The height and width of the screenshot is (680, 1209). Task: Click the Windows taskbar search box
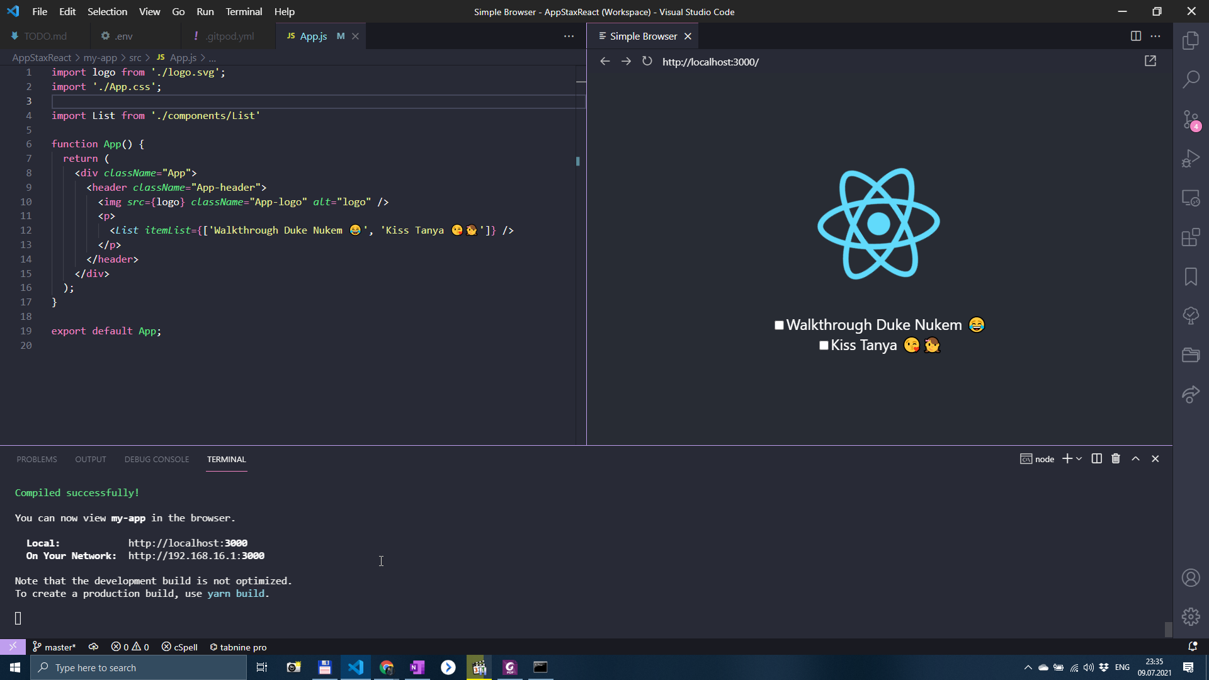click(x=139, y=667)
